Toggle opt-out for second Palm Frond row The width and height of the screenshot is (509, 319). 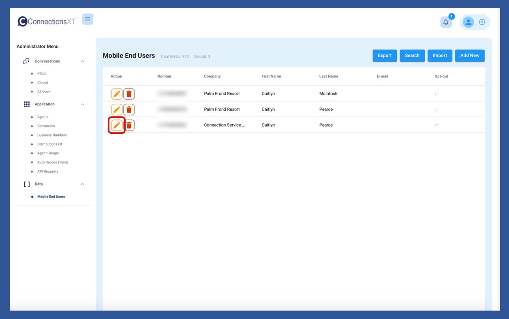[x=437, y=110]
